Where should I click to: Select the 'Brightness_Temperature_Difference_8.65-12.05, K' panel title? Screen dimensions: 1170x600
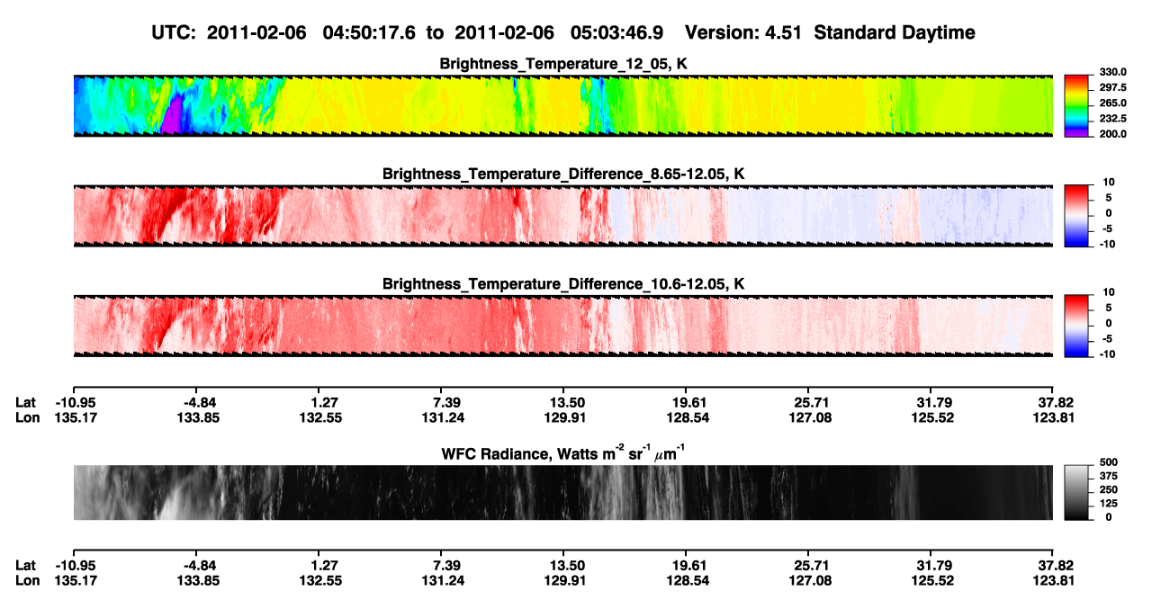click(x=563, y=174)
